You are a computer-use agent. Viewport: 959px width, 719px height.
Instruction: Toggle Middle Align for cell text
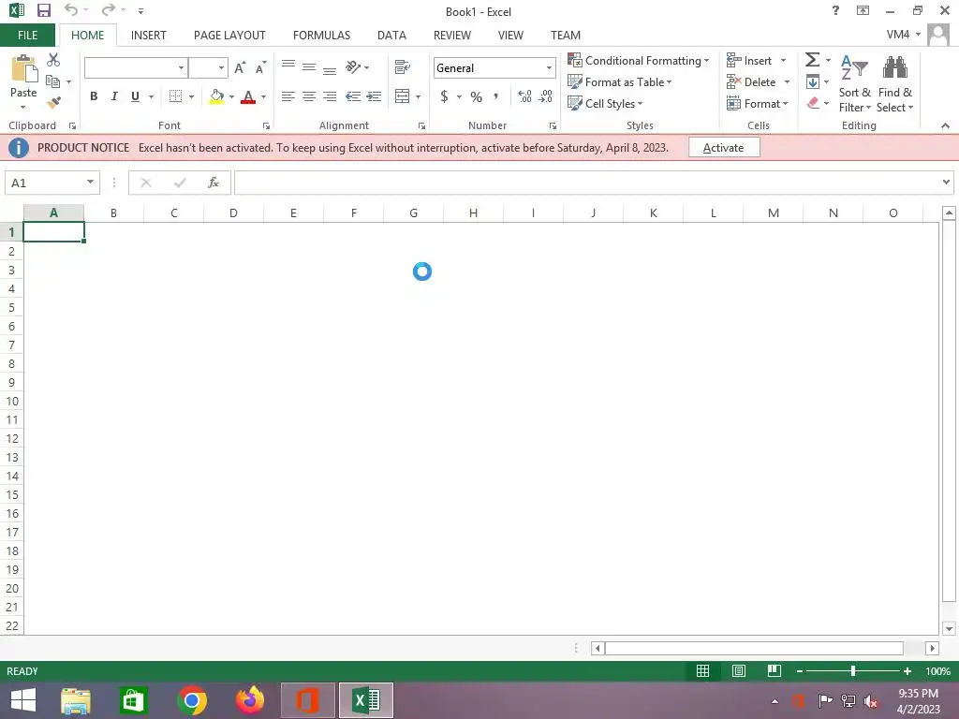309,67
